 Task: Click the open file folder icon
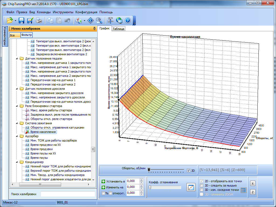pyautogui.click(x=10, y=20)
